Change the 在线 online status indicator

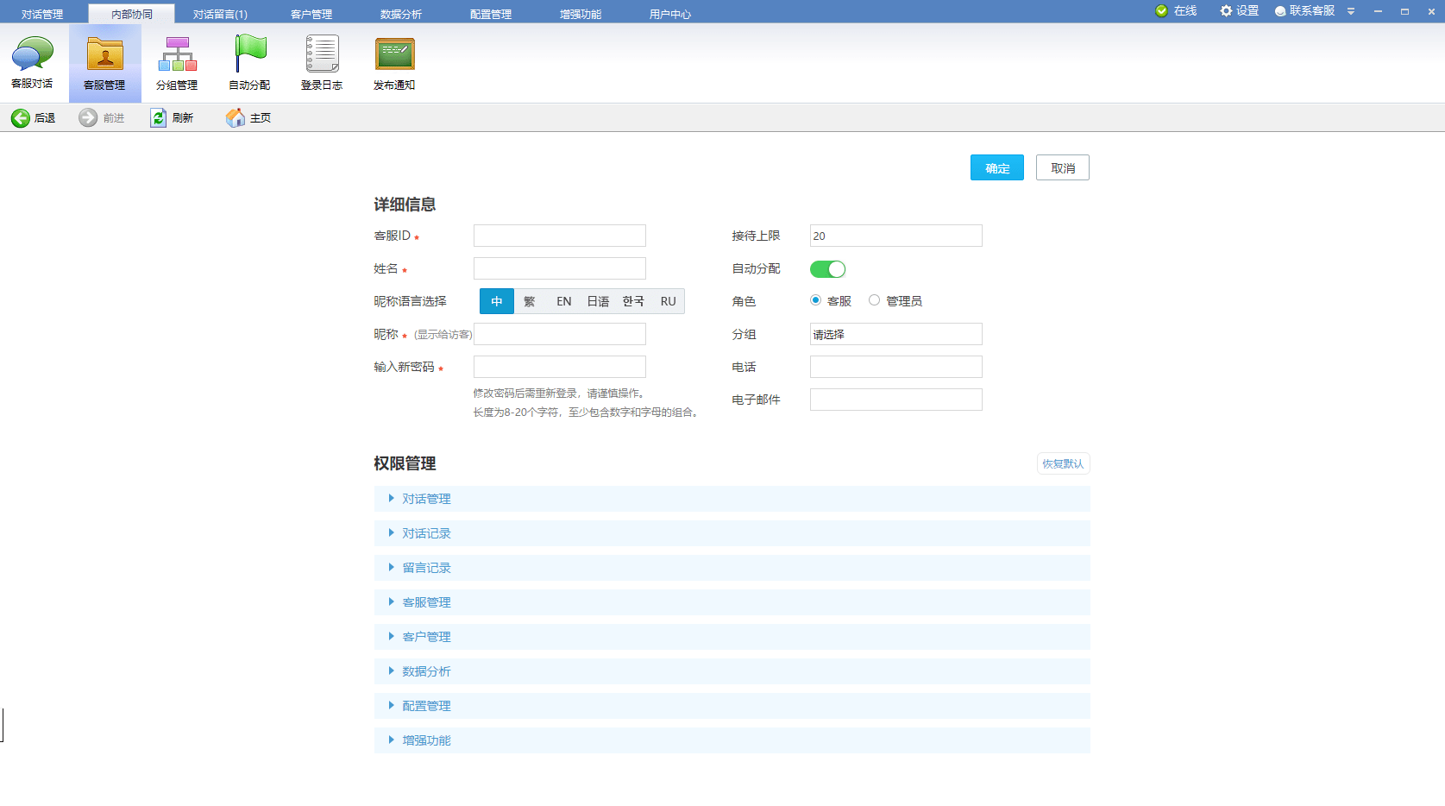coord(1176,11)
